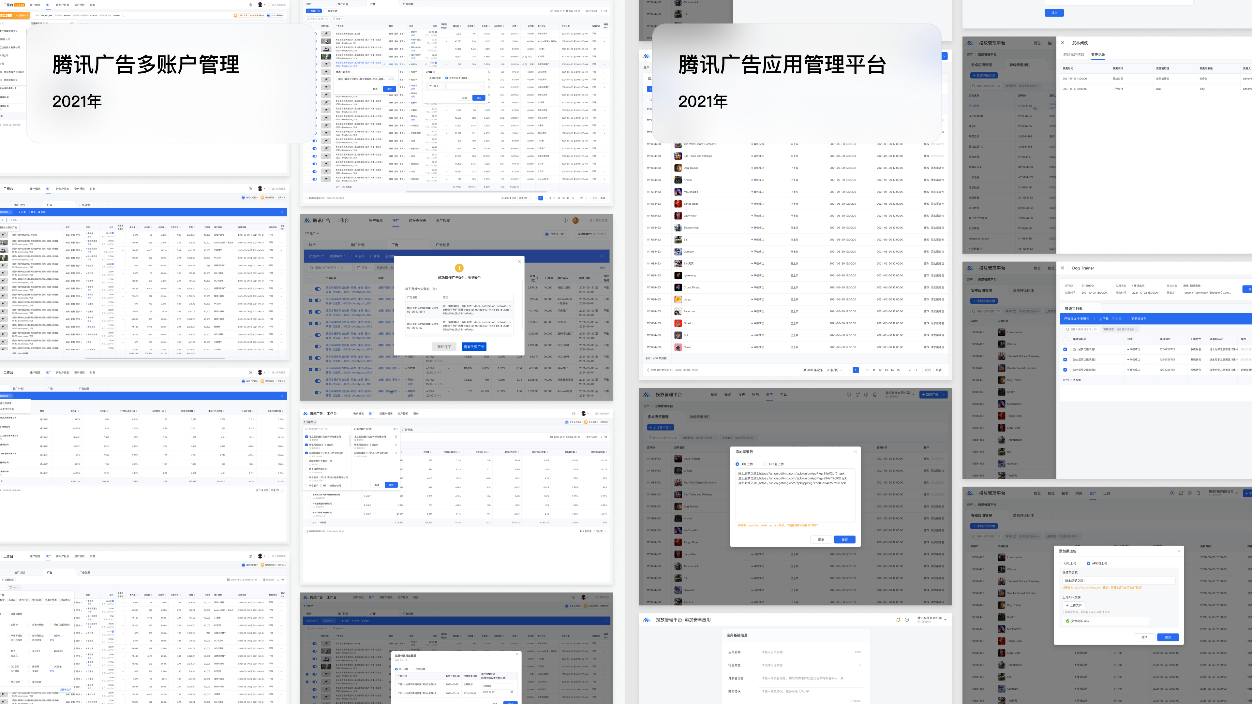Open 游戏标注信息 tab in 武林闲侠 panel

tap(1074, 54)
